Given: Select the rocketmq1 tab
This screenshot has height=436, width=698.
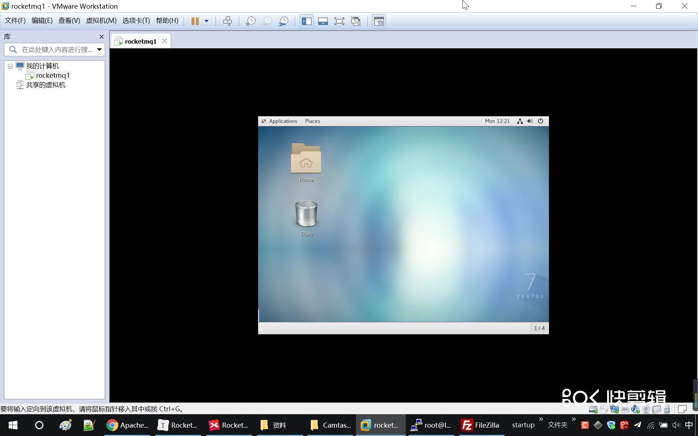Looking at the screenshot, I should point(140,41).
